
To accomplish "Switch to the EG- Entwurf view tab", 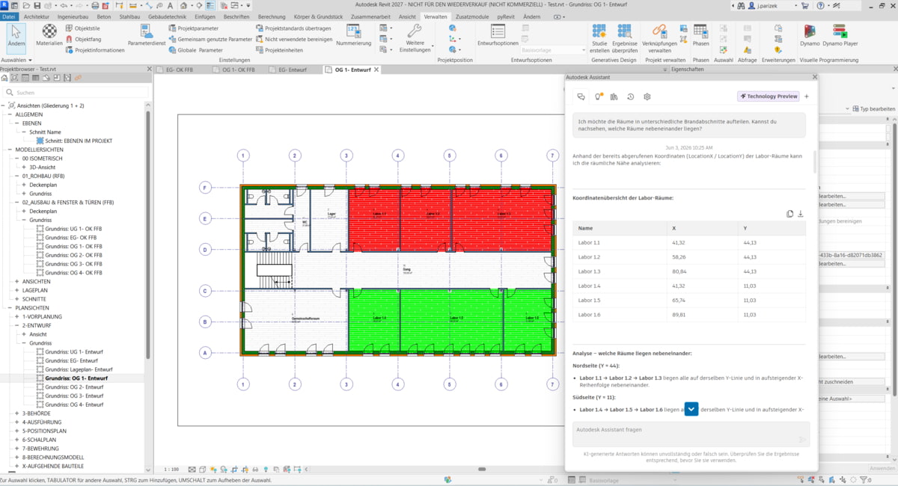I will (x=293, y=70).
